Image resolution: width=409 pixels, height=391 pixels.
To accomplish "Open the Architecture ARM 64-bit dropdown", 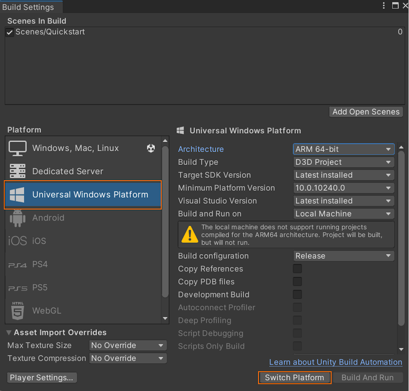I will click(x=344, y=149).
